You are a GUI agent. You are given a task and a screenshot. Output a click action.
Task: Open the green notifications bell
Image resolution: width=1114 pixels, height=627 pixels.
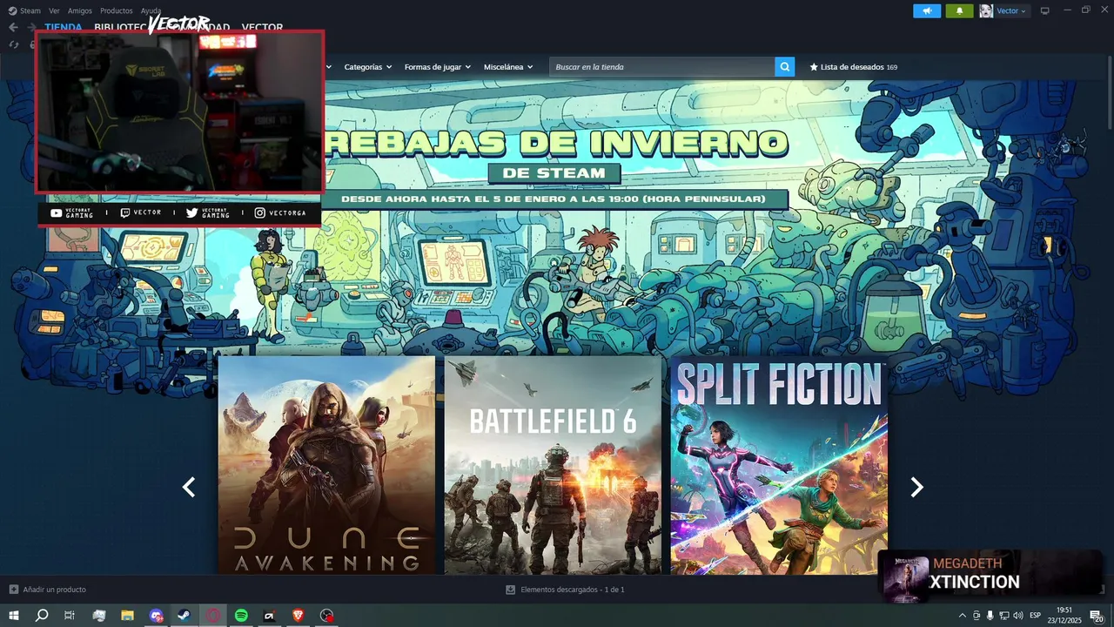click(x=959, y=10)
